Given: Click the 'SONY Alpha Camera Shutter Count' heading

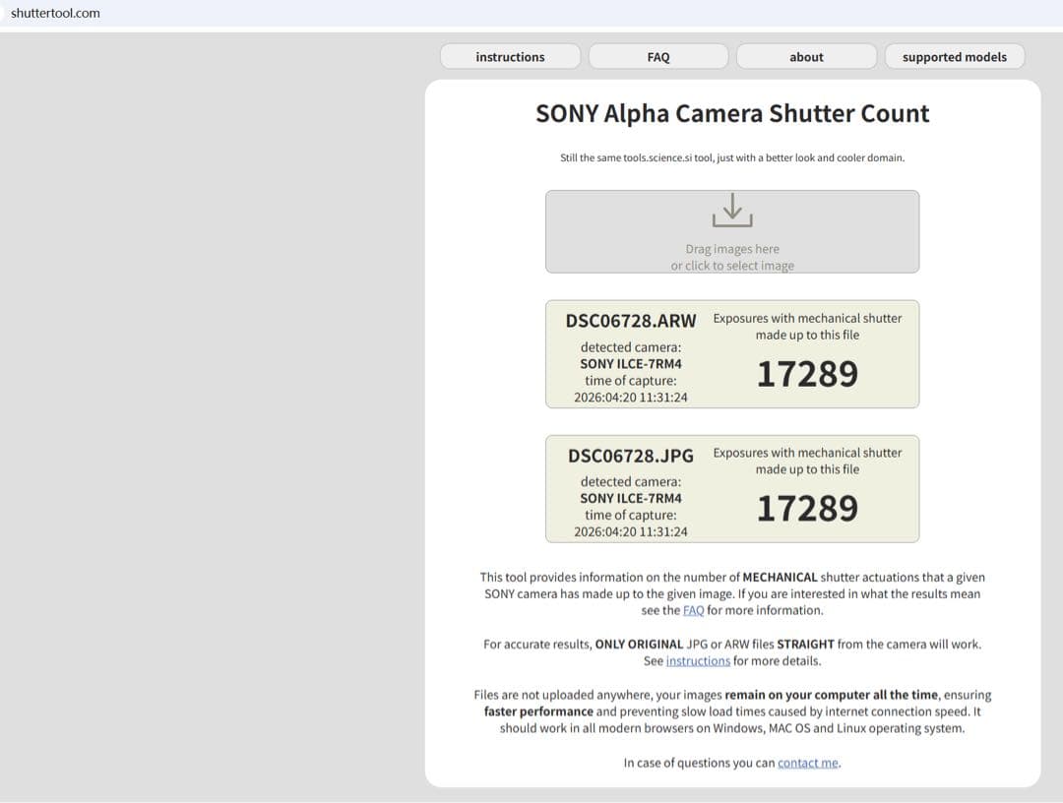Looking at the screenshot, I should point(732,114).
